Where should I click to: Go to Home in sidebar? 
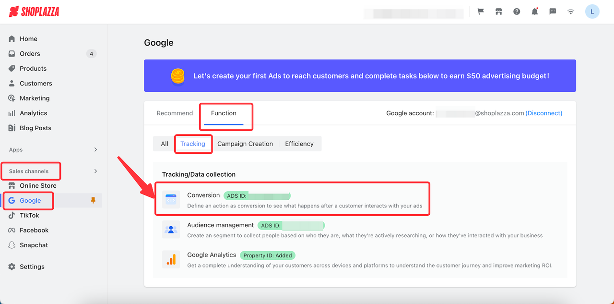[28, 39]
